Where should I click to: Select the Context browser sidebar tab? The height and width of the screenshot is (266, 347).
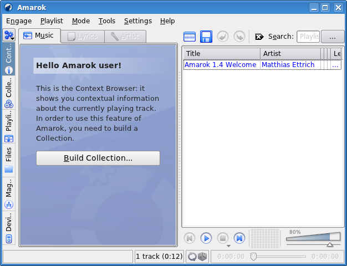[9, 59]
